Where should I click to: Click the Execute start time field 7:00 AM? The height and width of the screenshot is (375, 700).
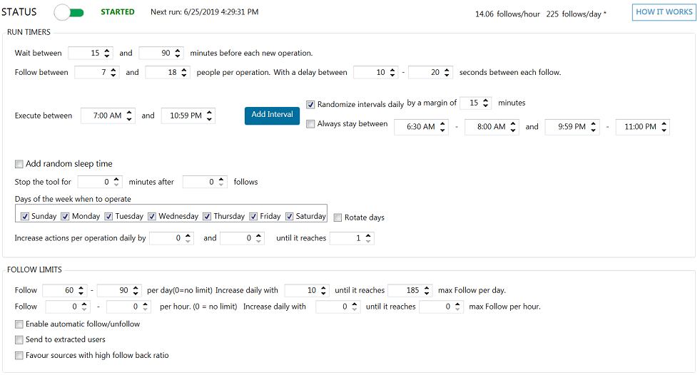[102, 115]
